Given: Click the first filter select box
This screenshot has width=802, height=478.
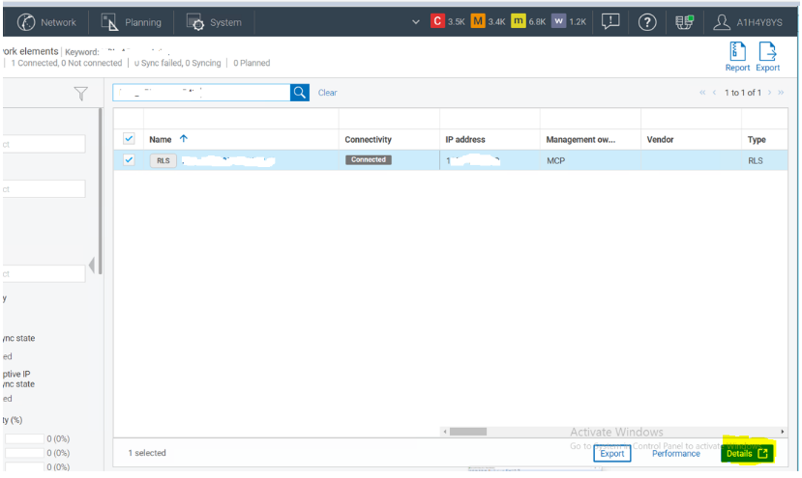Looking at the screenshot, I should [x=44, y=144].
